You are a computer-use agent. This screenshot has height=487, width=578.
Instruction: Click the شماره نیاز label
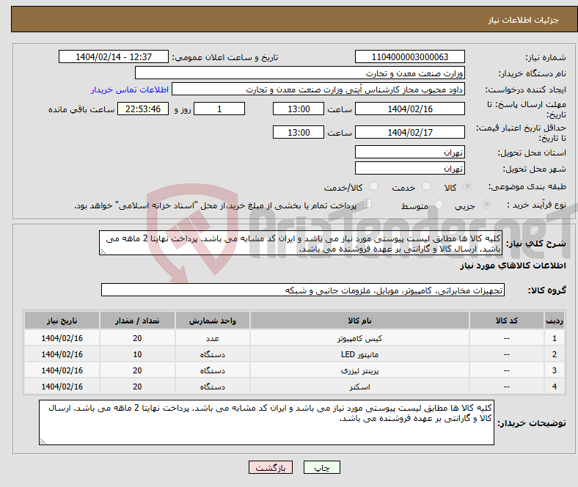pos(546,57)
